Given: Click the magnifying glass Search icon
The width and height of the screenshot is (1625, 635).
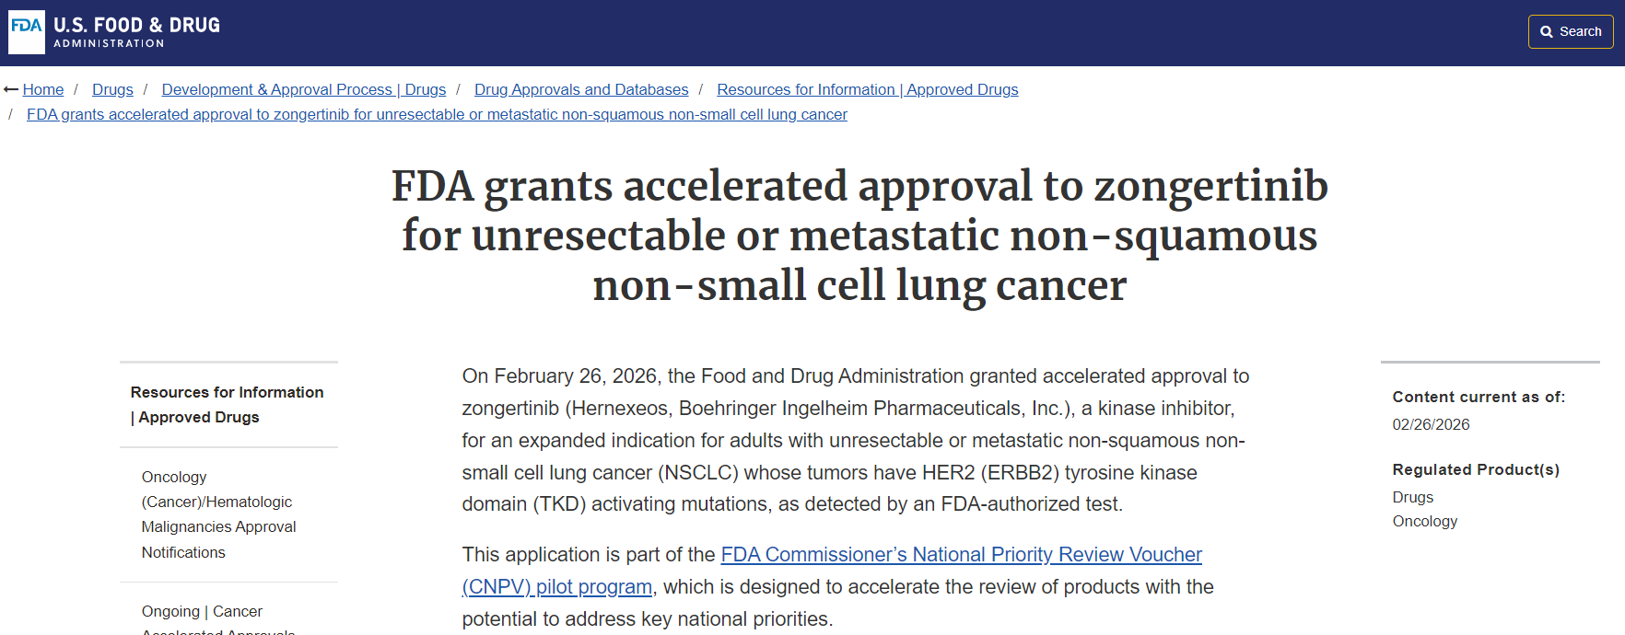Looking at the screenshot, I should [x=1547, y=32].
